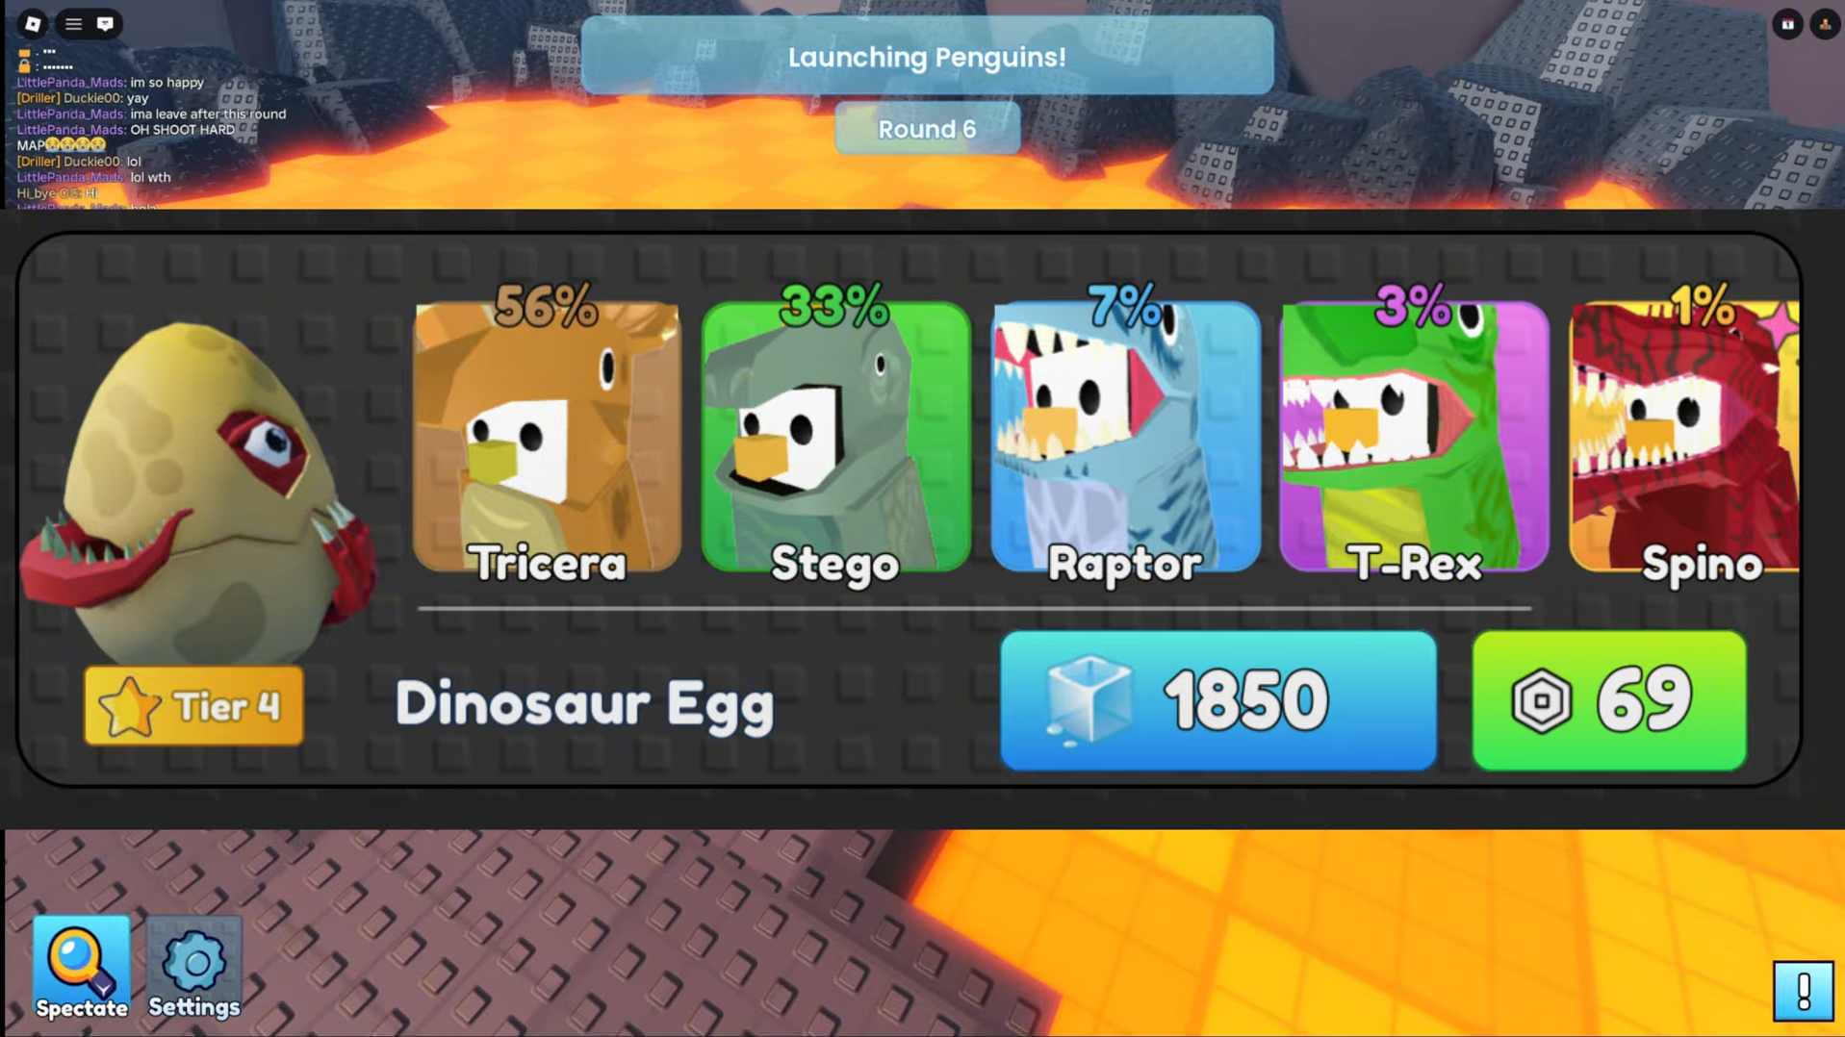Click the Spectate magnifier button
This screenshot has width=1845, height=1037.
click(x=82, y=968)
